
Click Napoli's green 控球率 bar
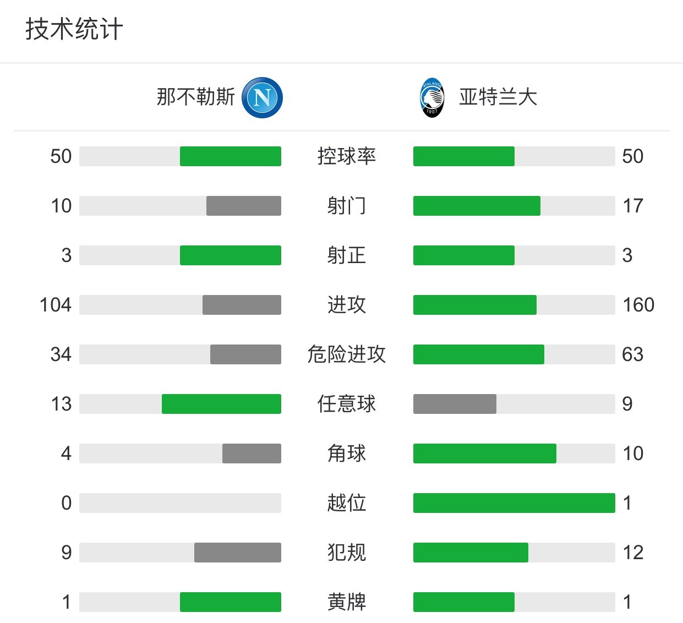tap(231, 156)
